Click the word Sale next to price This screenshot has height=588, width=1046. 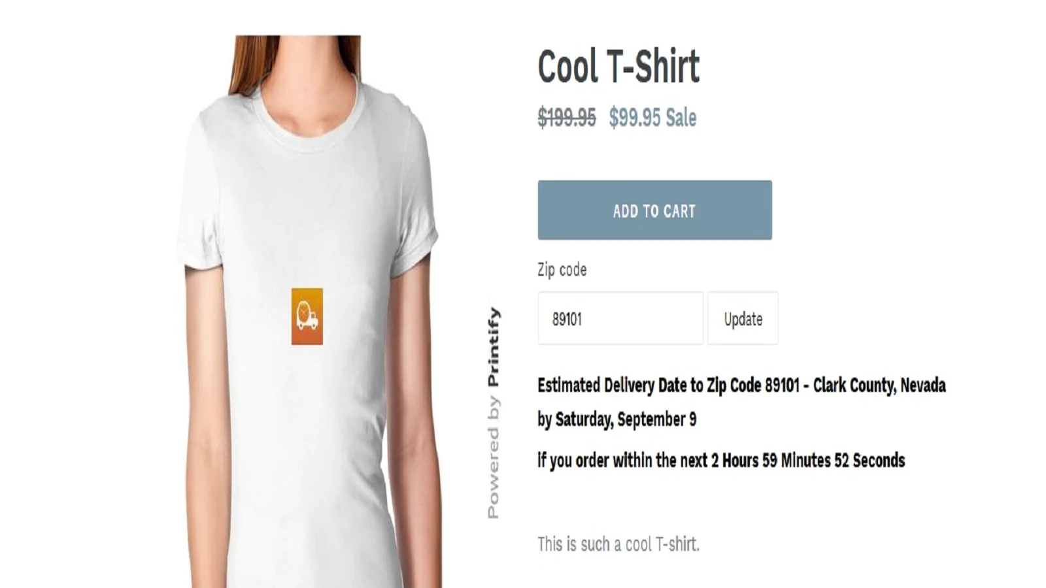pyautogui.click(x=681, y=118)
